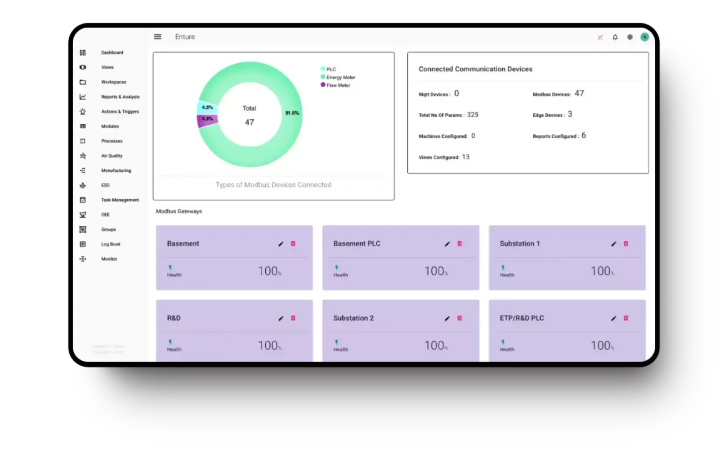
Task: Delete the ETP/R&D PLC gateway
Action: click(x=626, y=318)
